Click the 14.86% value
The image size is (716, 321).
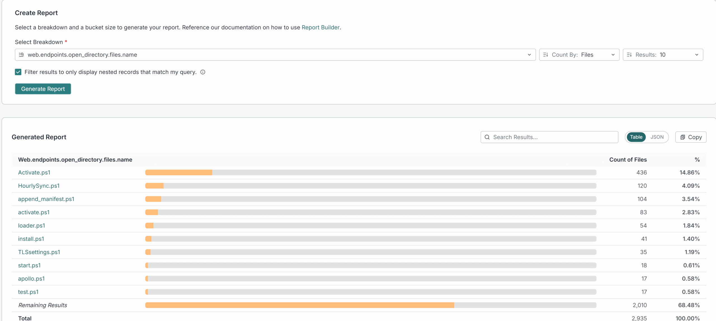690,172
